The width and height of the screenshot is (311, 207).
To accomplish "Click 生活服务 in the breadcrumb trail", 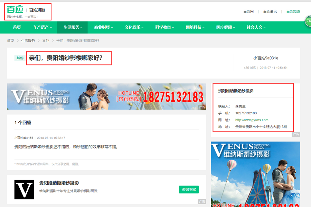I will [x=28, y=41].
